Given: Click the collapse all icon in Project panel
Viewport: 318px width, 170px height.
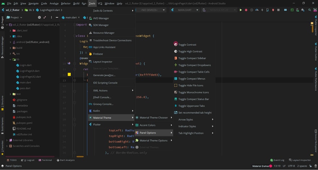Looking at the screenshot, I should [44, 17].
